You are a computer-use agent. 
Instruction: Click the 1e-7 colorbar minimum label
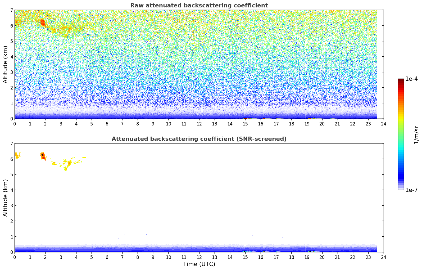[411, 190]
